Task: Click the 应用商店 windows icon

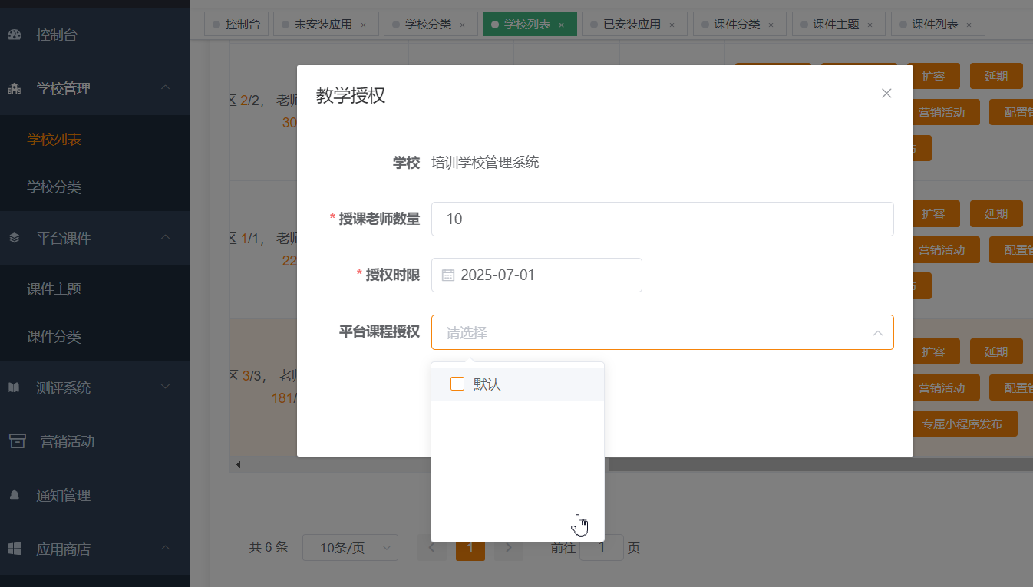Action: click(15, 549)
